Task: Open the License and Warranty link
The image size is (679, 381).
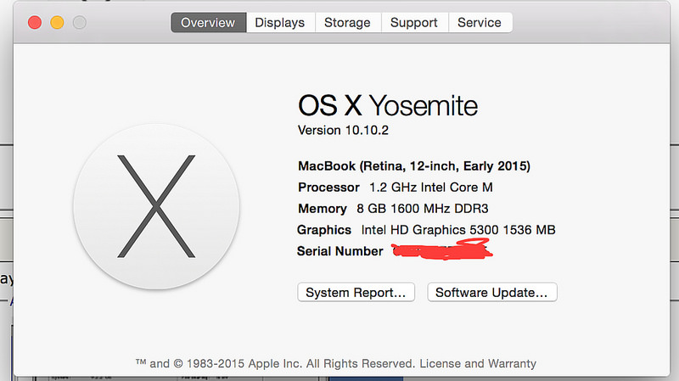Action: coord(477,363)
